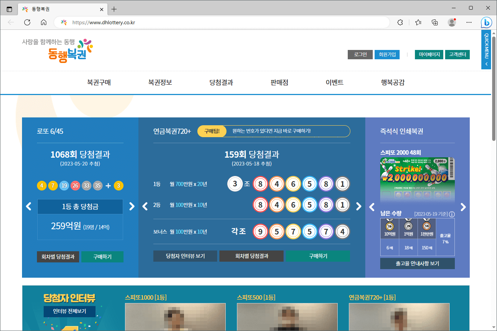Open the 스피또 2000 Strike ticket image
Viewport: 497px width, 331px height.
pyautogui.click(x=418, y=180)
